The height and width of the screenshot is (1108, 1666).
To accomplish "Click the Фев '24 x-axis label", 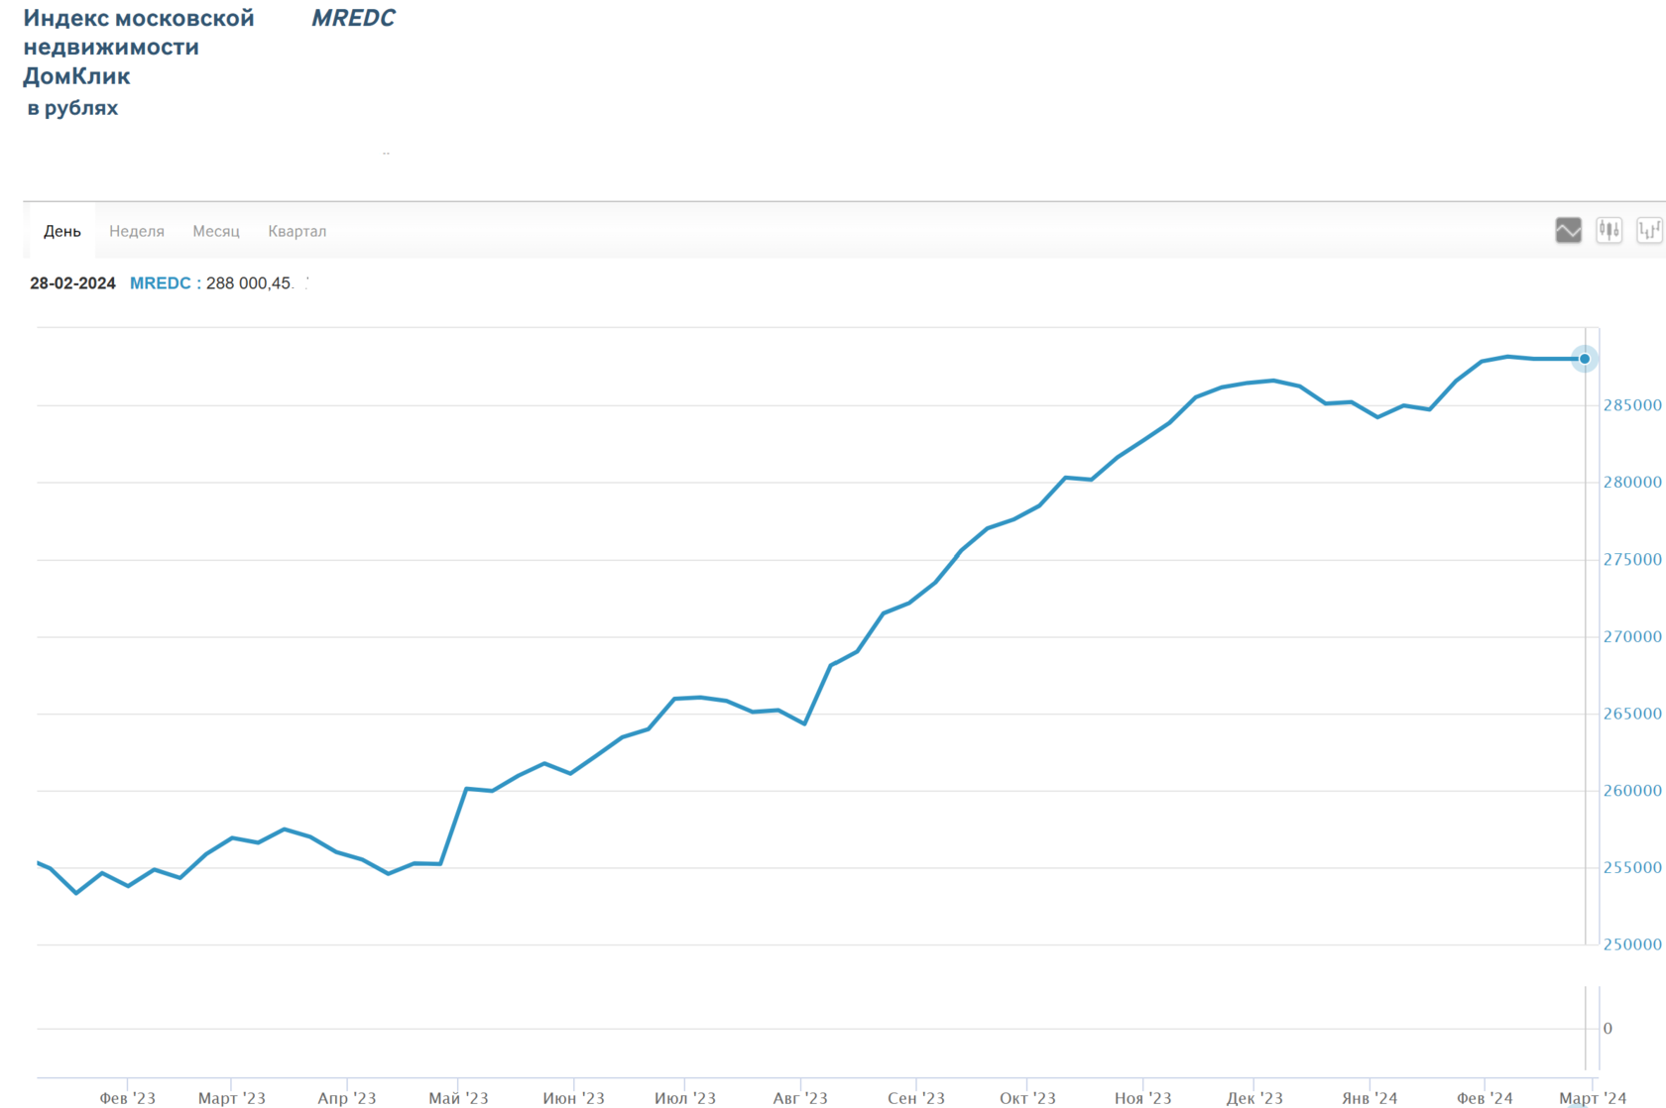I will tap(1485, 1098).
